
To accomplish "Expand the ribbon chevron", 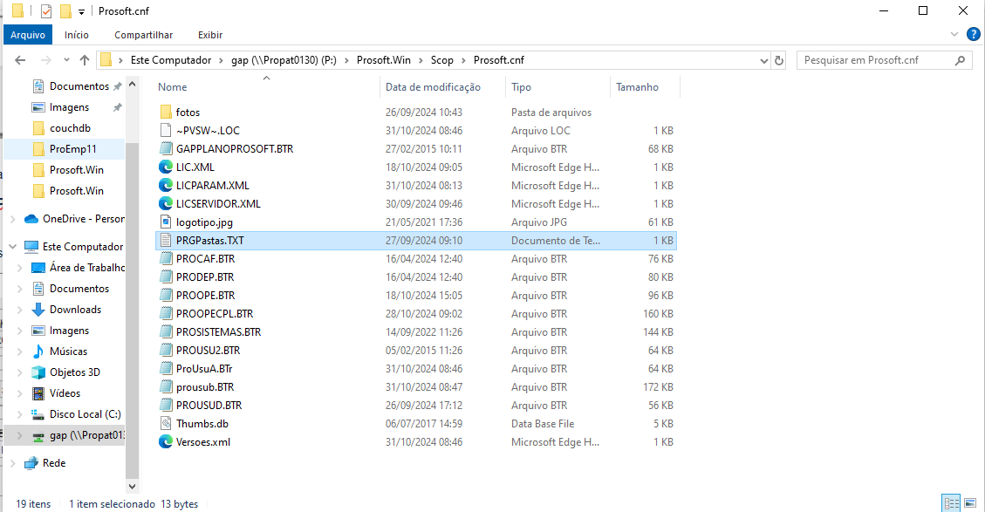I will 954,35.
